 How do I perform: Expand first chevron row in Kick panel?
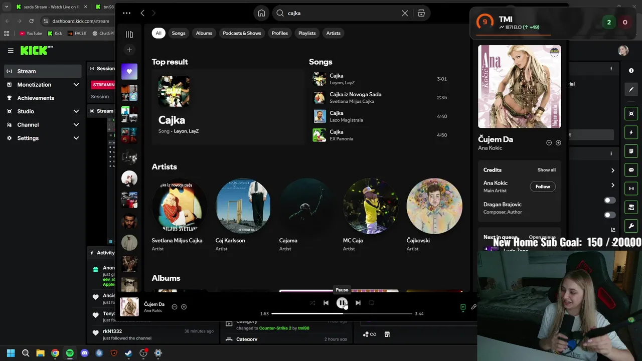pyautogui.click(x=612, y=170)
